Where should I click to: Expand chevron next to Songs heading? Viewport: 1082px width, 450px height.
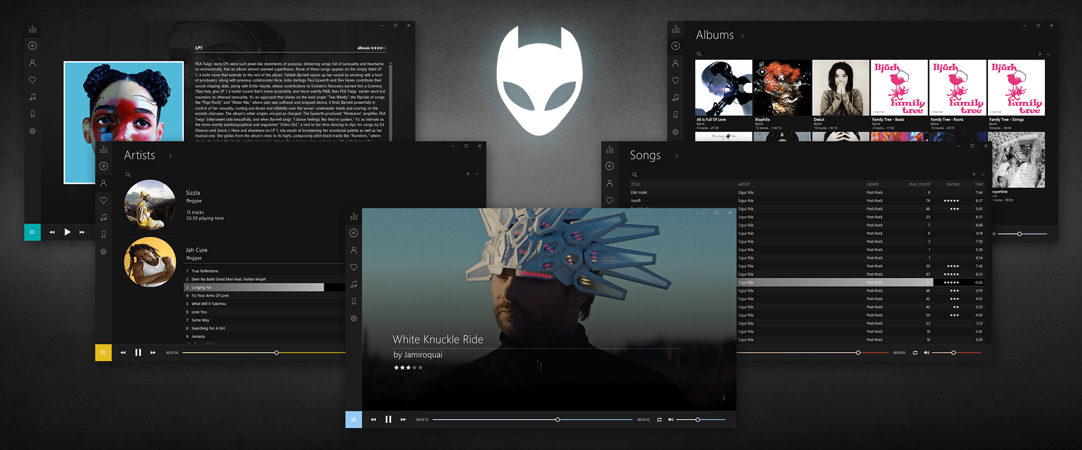[676, 156]
